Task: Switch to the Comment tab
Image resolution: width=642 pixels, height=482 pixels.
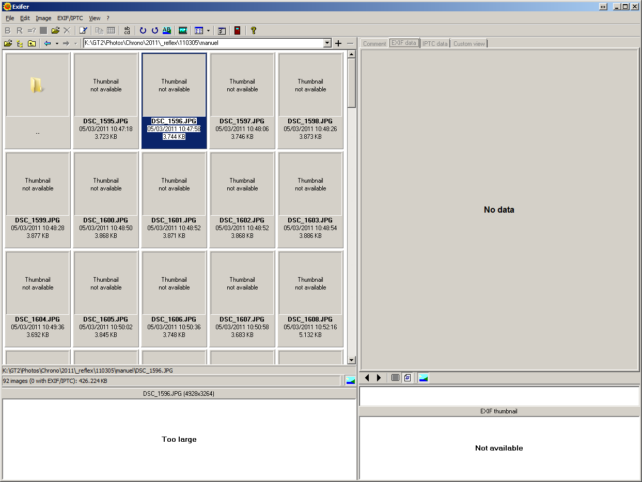Action: 374,44
